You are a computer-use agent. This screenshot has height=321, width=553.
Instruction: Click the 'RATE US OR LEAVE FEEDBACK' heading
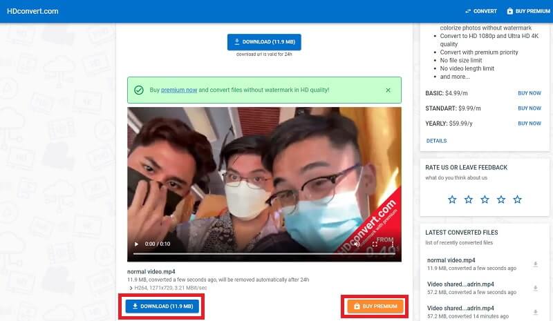(x=466, y=168)
